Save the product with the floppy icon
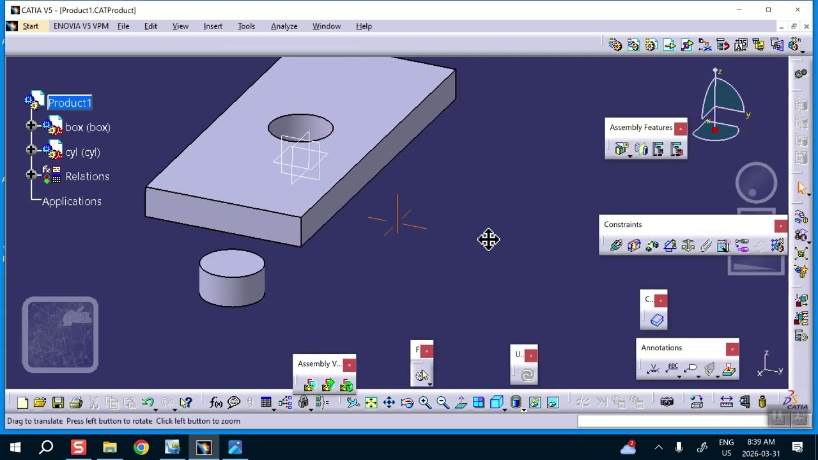818x460 pixels. [58, 402]
